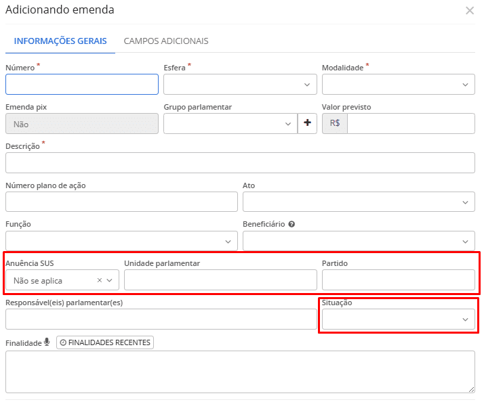
Task: Select the Situação dropdown
Action: pyautogui.click(x=398, y=319)
